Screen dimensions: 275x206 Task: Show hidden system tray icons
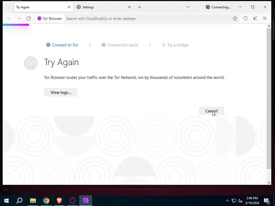click(x=227, y=201)
